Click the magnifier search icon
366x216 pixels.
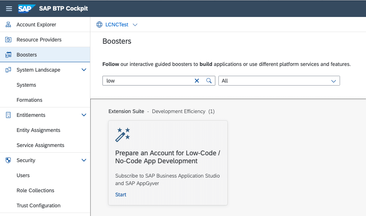click(209, 81)
